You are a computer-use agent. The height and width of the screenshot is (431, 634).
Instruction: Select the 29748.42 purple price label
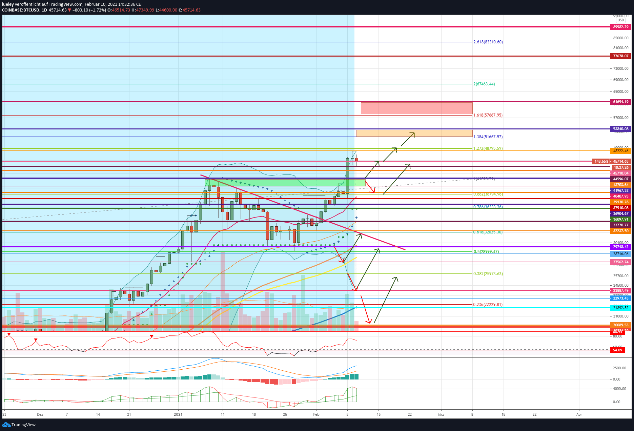[x=621, y=247]
